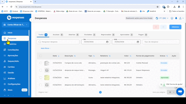The width and height of the screenshot is (186, 104).
Task: Reload the page in the browser toolbar
Action: click(x=11, y=7)
